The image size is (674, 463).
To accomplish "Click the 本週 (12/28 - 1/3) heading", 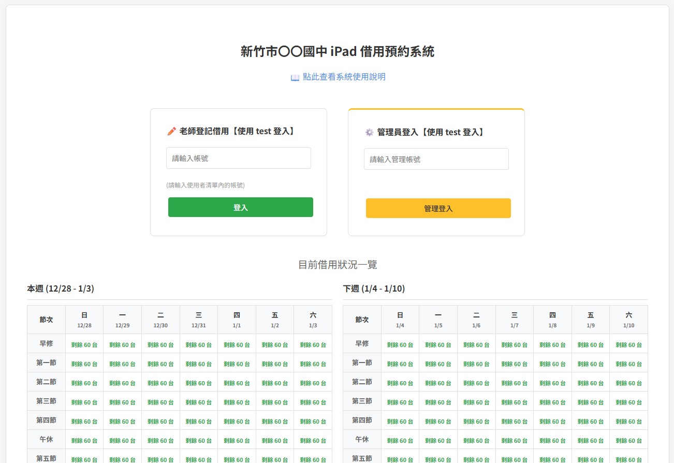I will point(61,288).
